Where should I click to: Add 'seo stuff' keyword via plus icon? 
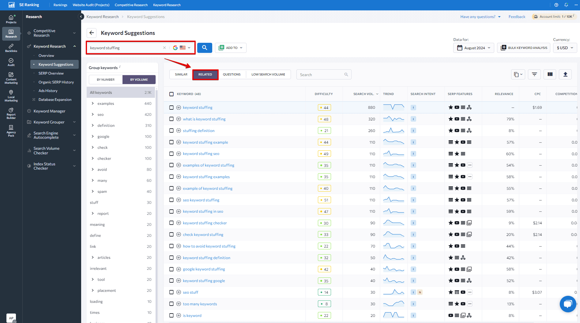[x=179, y=292]
